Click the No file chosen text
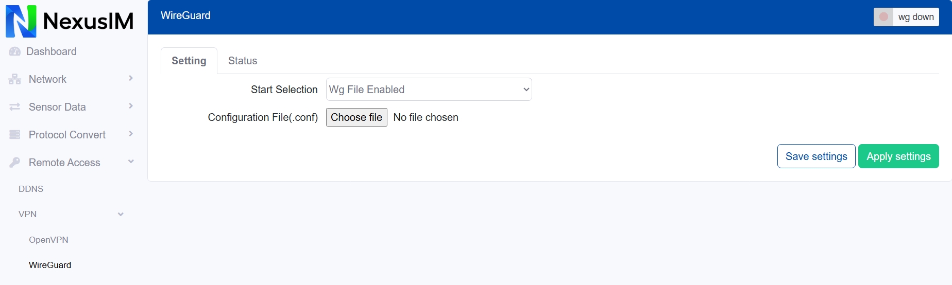 click(x=426, y=117)
